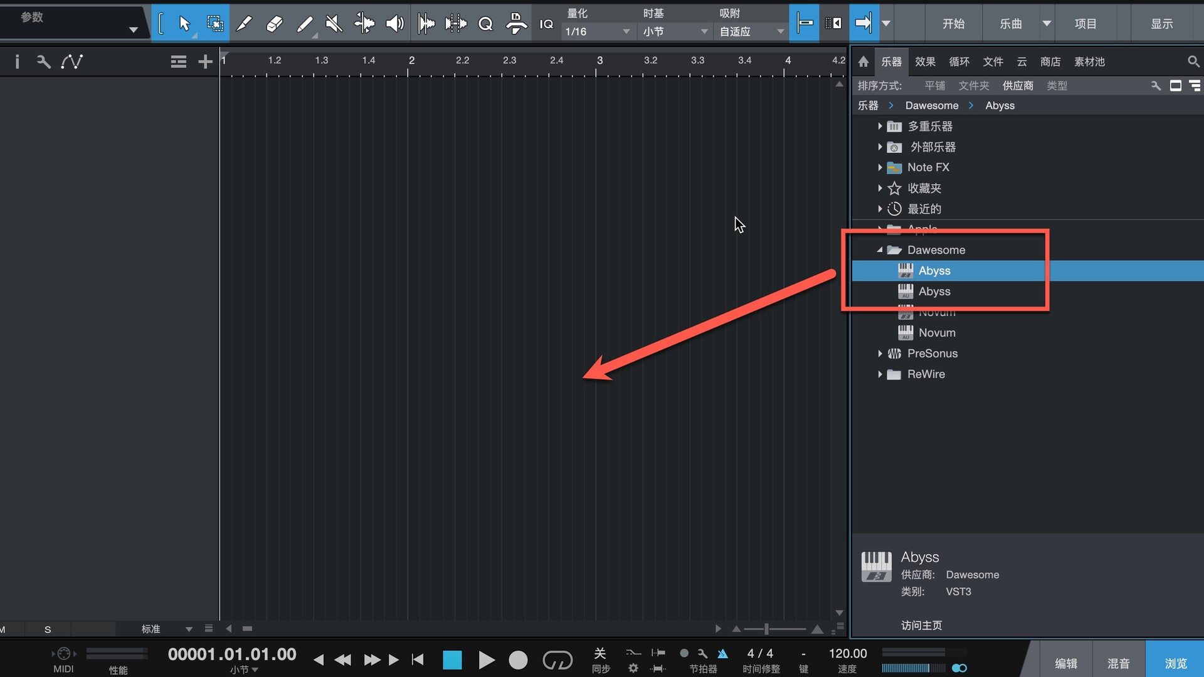
Task: Select the Eraser tool
Action: click(x=274, y=24)
